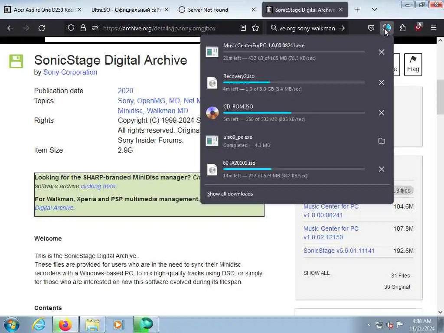Viewport: 444px width, 333px height.
Task: Go back to the previous page
Action: coord(10,28)
